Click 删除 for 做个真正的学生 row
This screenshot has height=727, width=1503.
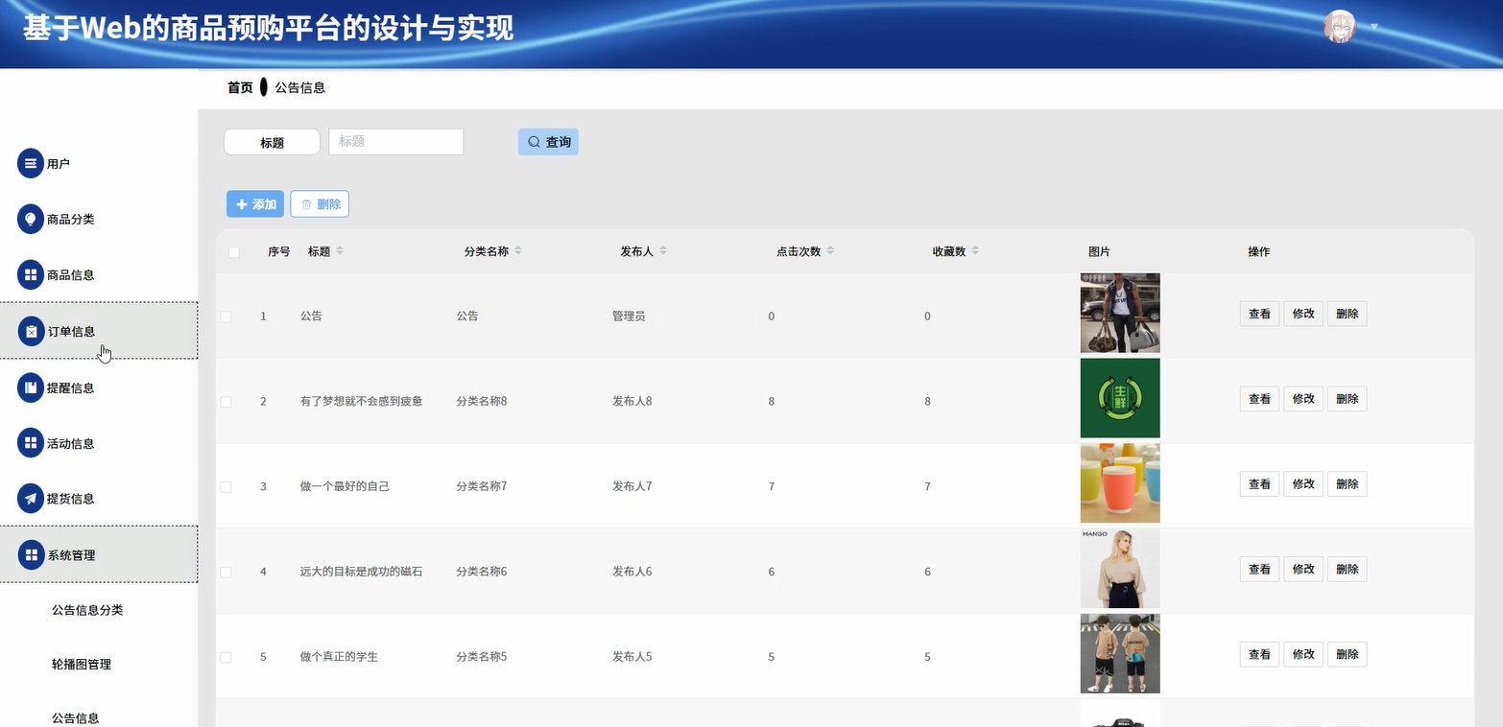pyautogui.click(x=1347, y=654)
